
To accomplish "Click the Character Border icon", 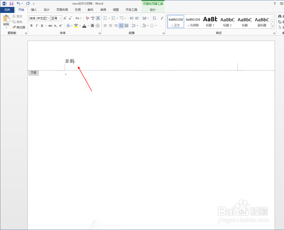I will click(x=98, y=18).
